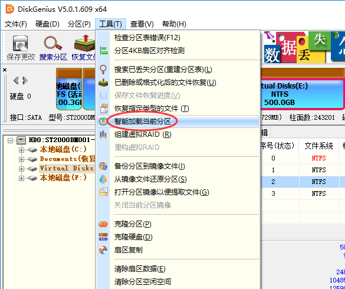This screenshot has height=289, width=345.
Task: Select 本地磁盘(C:) in the disk tree
Action: [x=63, y=150]
